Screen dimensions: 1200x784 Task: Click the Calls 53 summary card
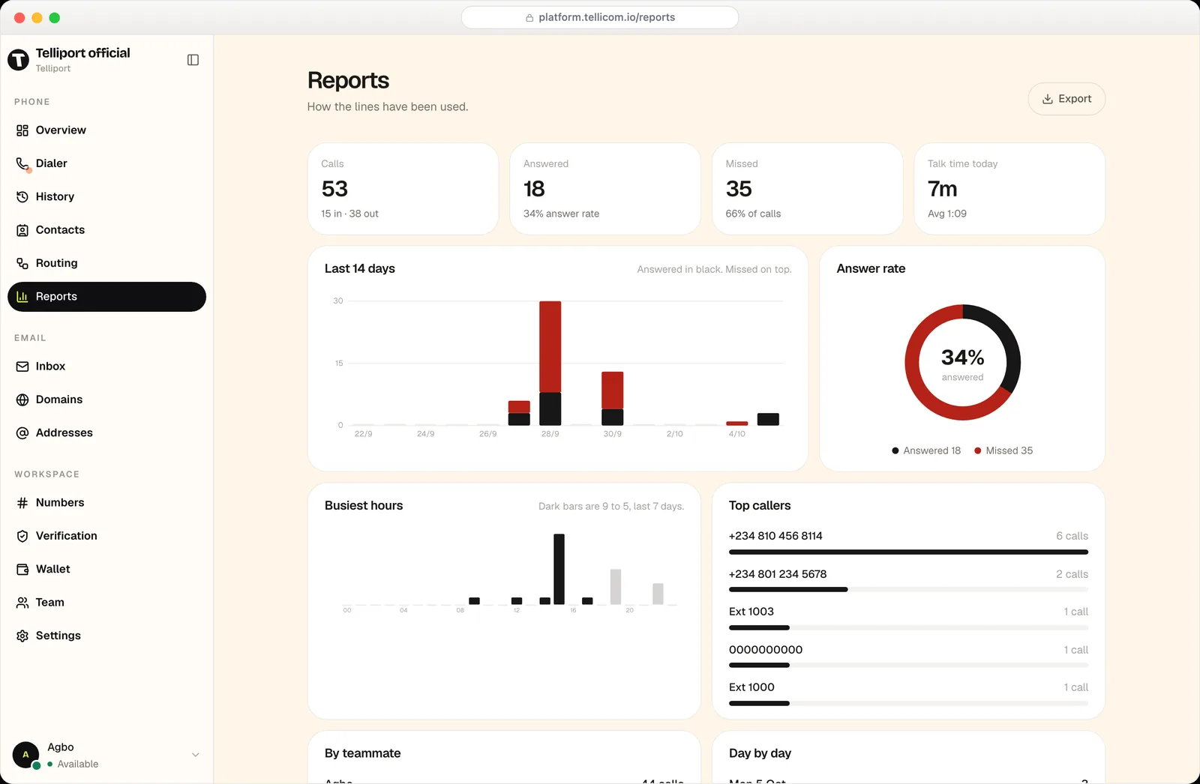[403, 189]
